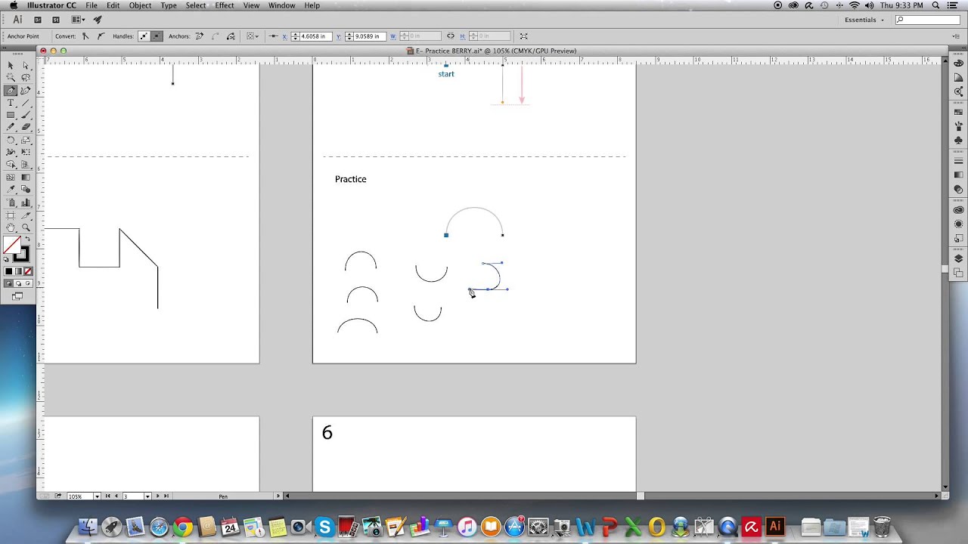Select the Direct Selection tool (white arrow)
This screenshot has height=544, width=968.
pos(26,65)
